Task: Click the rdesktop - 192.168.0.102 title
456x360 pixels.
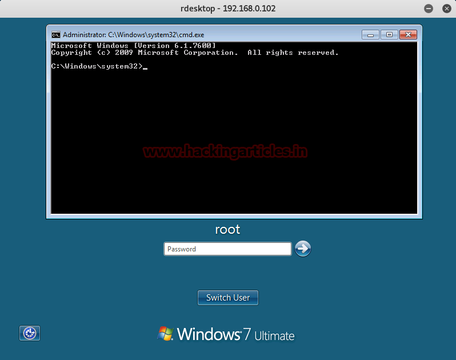Action: [228, 9]
